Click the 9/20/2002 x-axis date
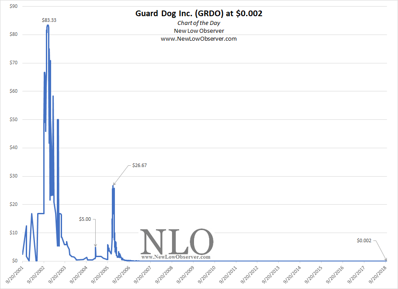398x289 pixels. click(x=35, y=275)
